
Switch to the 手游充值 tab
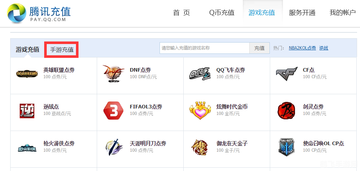[x=62, y=50]
